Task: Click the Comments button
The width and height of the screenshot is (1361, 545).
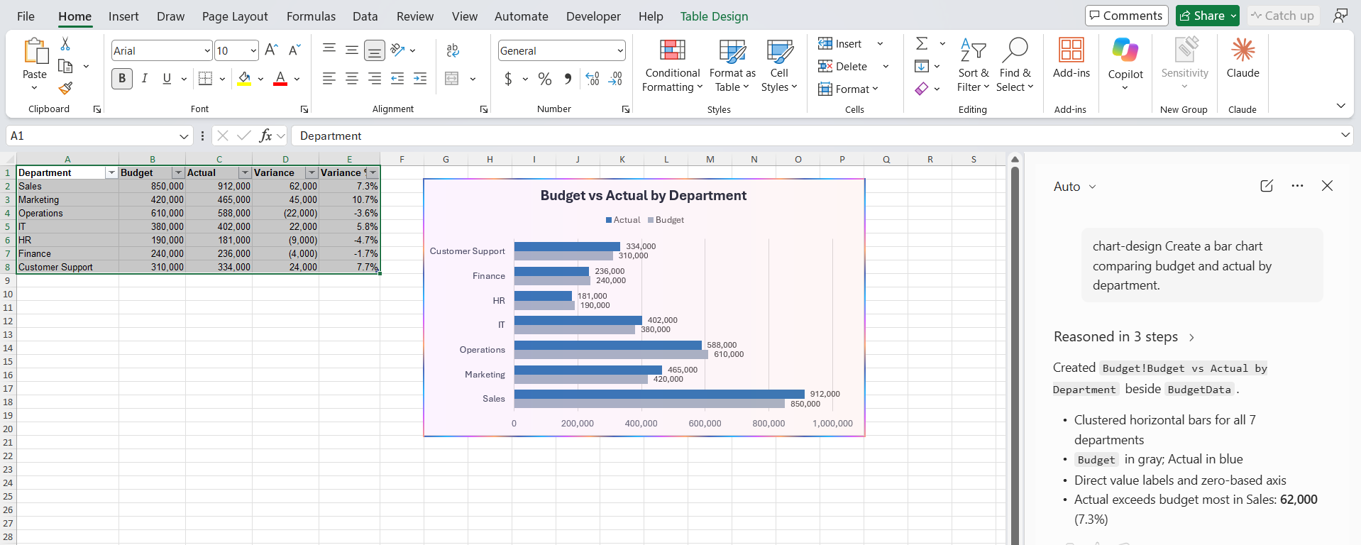Action: [x=1126, y=16]
